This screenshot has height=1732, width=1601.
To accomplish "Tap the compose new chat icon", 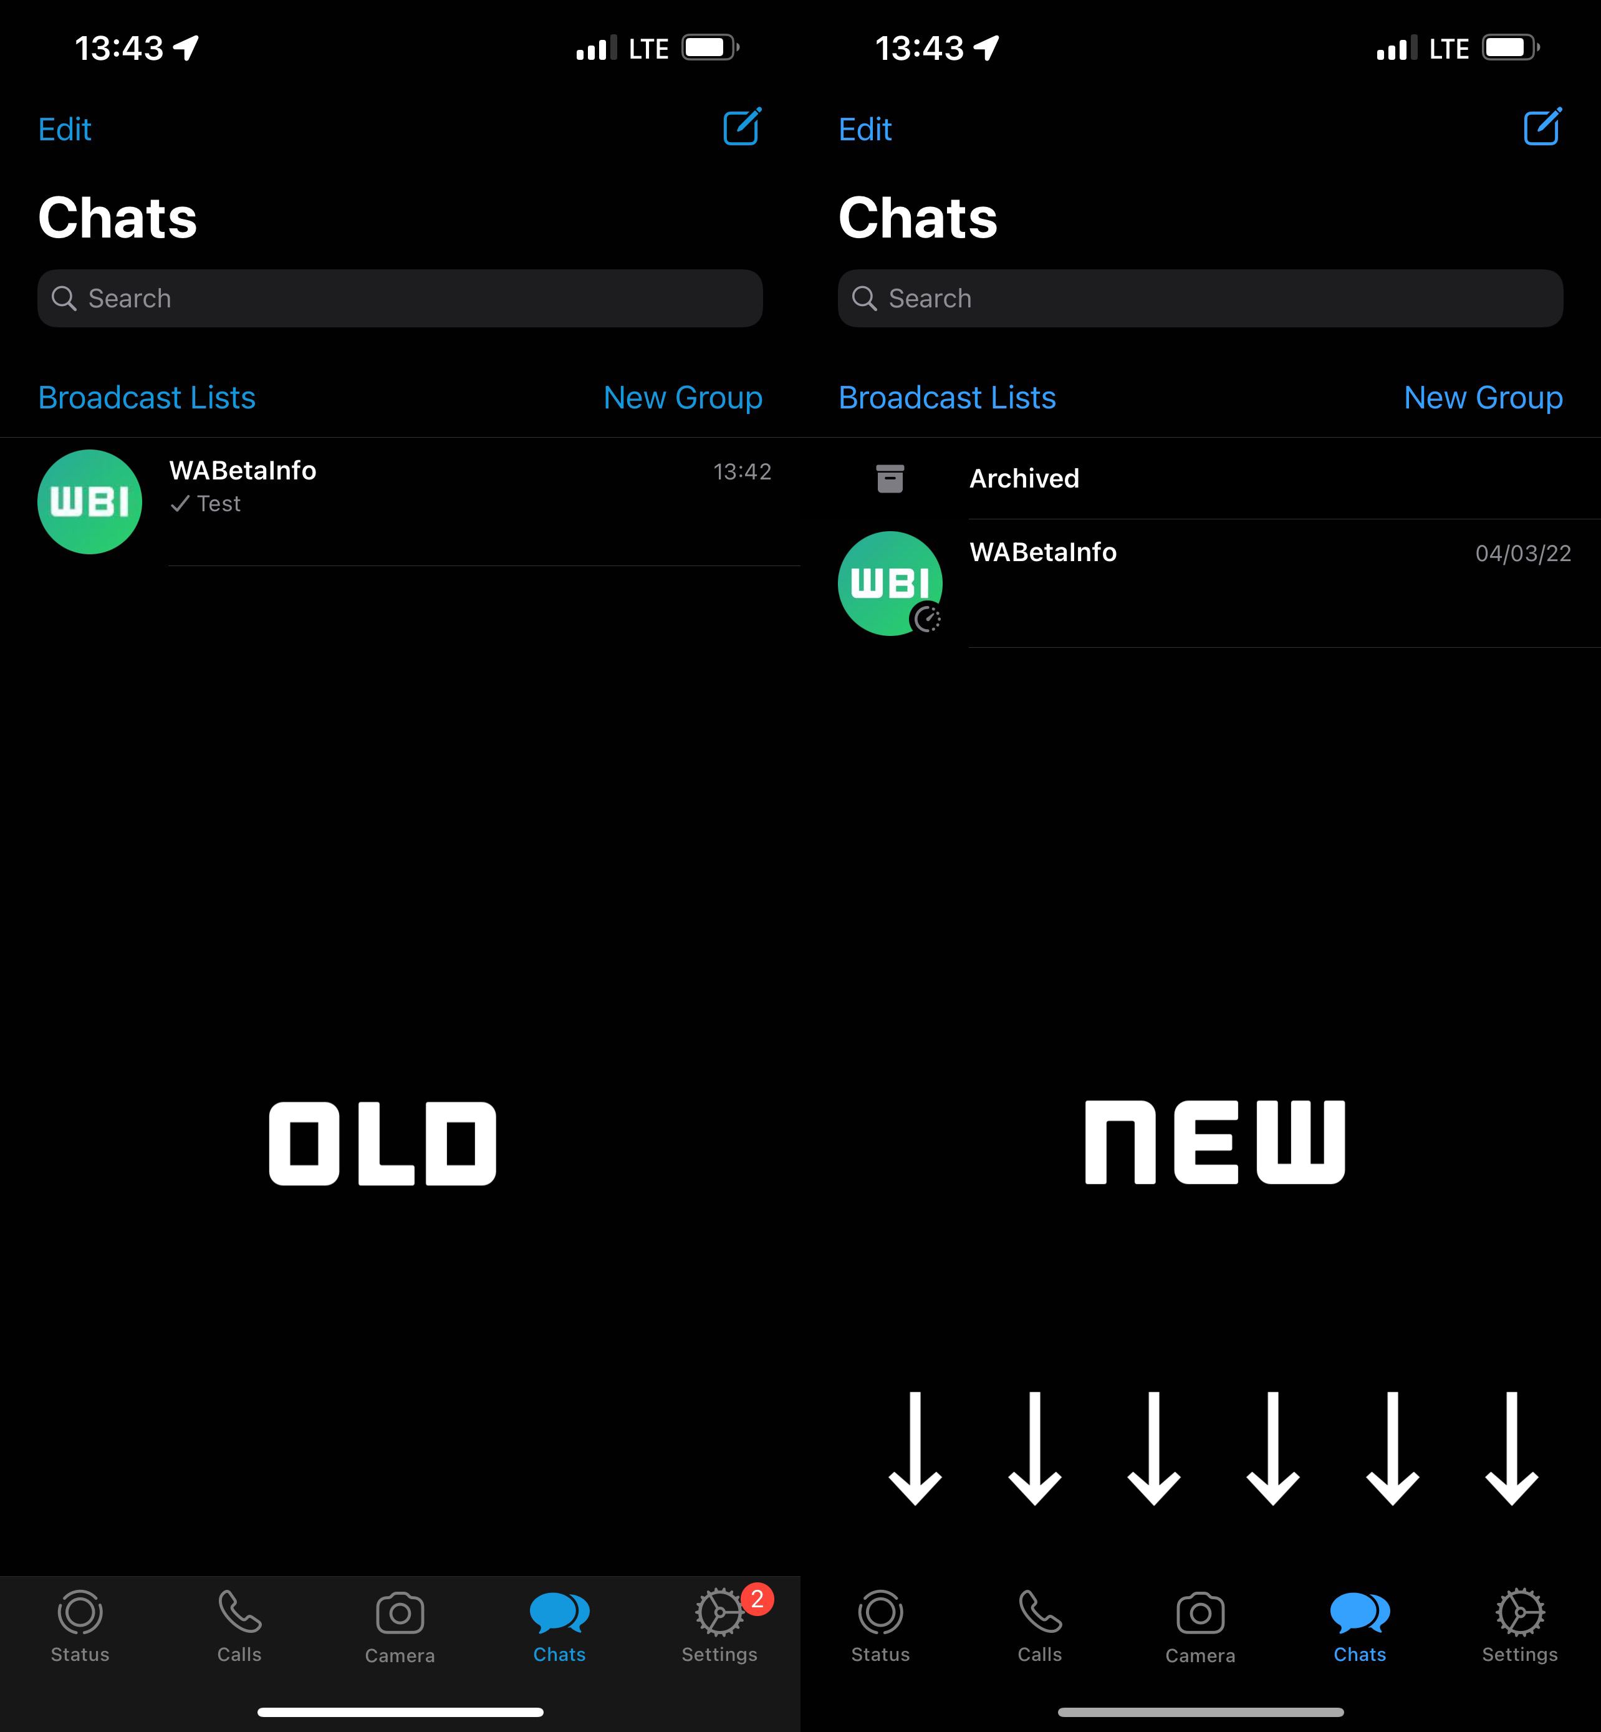I will tap(743, 127).
